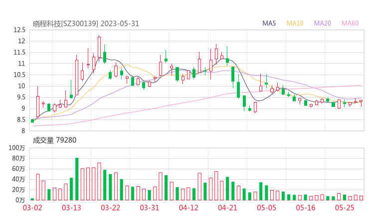Click the 03-31 date axis label
Image resolution: width=369 pixels, height=219 pixels.
pos(150,208)
